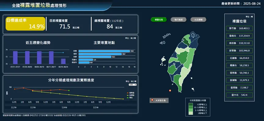264x121 pixels.
Task: Select the Kinmen island outline on the map
Action: [162, 43]
